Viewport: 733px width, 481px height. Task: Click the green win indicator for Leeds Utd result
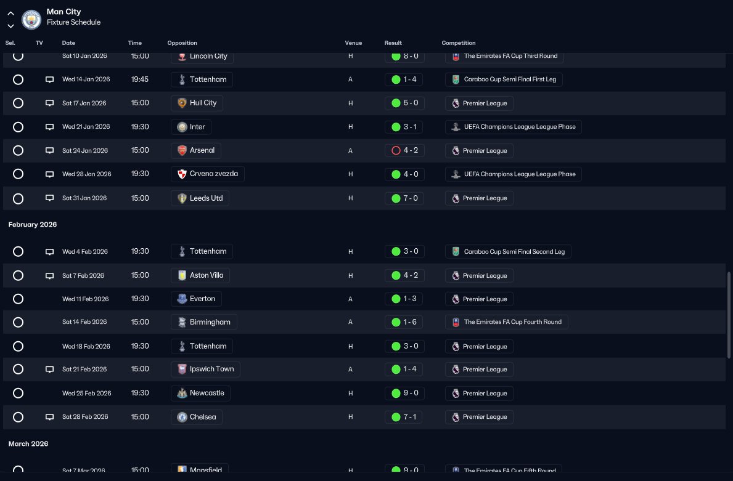coord(396,198)
